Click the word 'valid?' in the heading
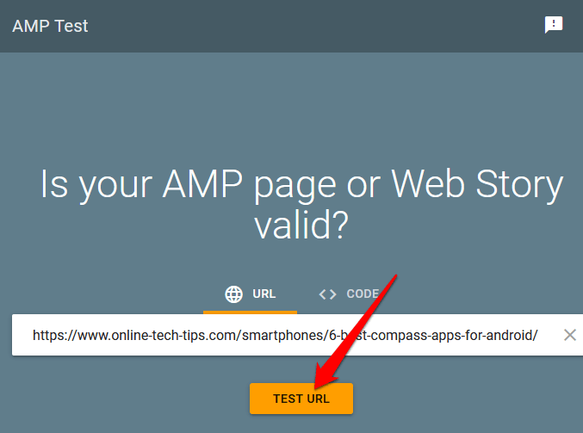The height and width of the screenshot is (433, 583). click(301, 226)
